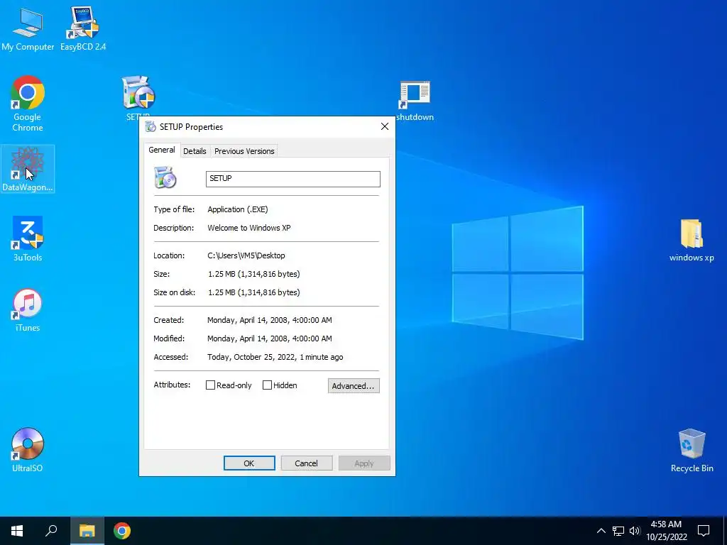This screenshot has width=727, height=545.
Task: Switch to the Previous Versions tab
Action: pos(244,151)
